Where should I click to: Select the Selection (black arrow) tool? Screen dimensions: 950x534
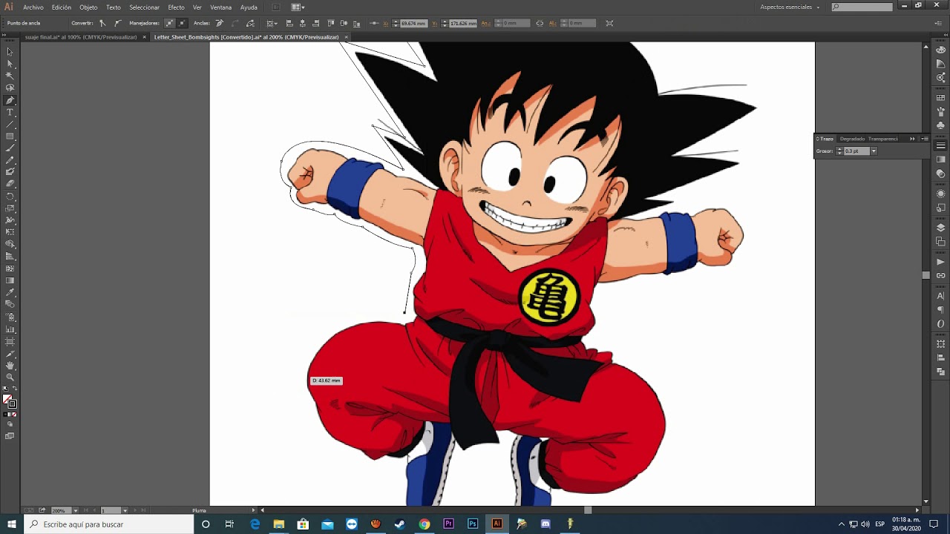pos(10,52)
